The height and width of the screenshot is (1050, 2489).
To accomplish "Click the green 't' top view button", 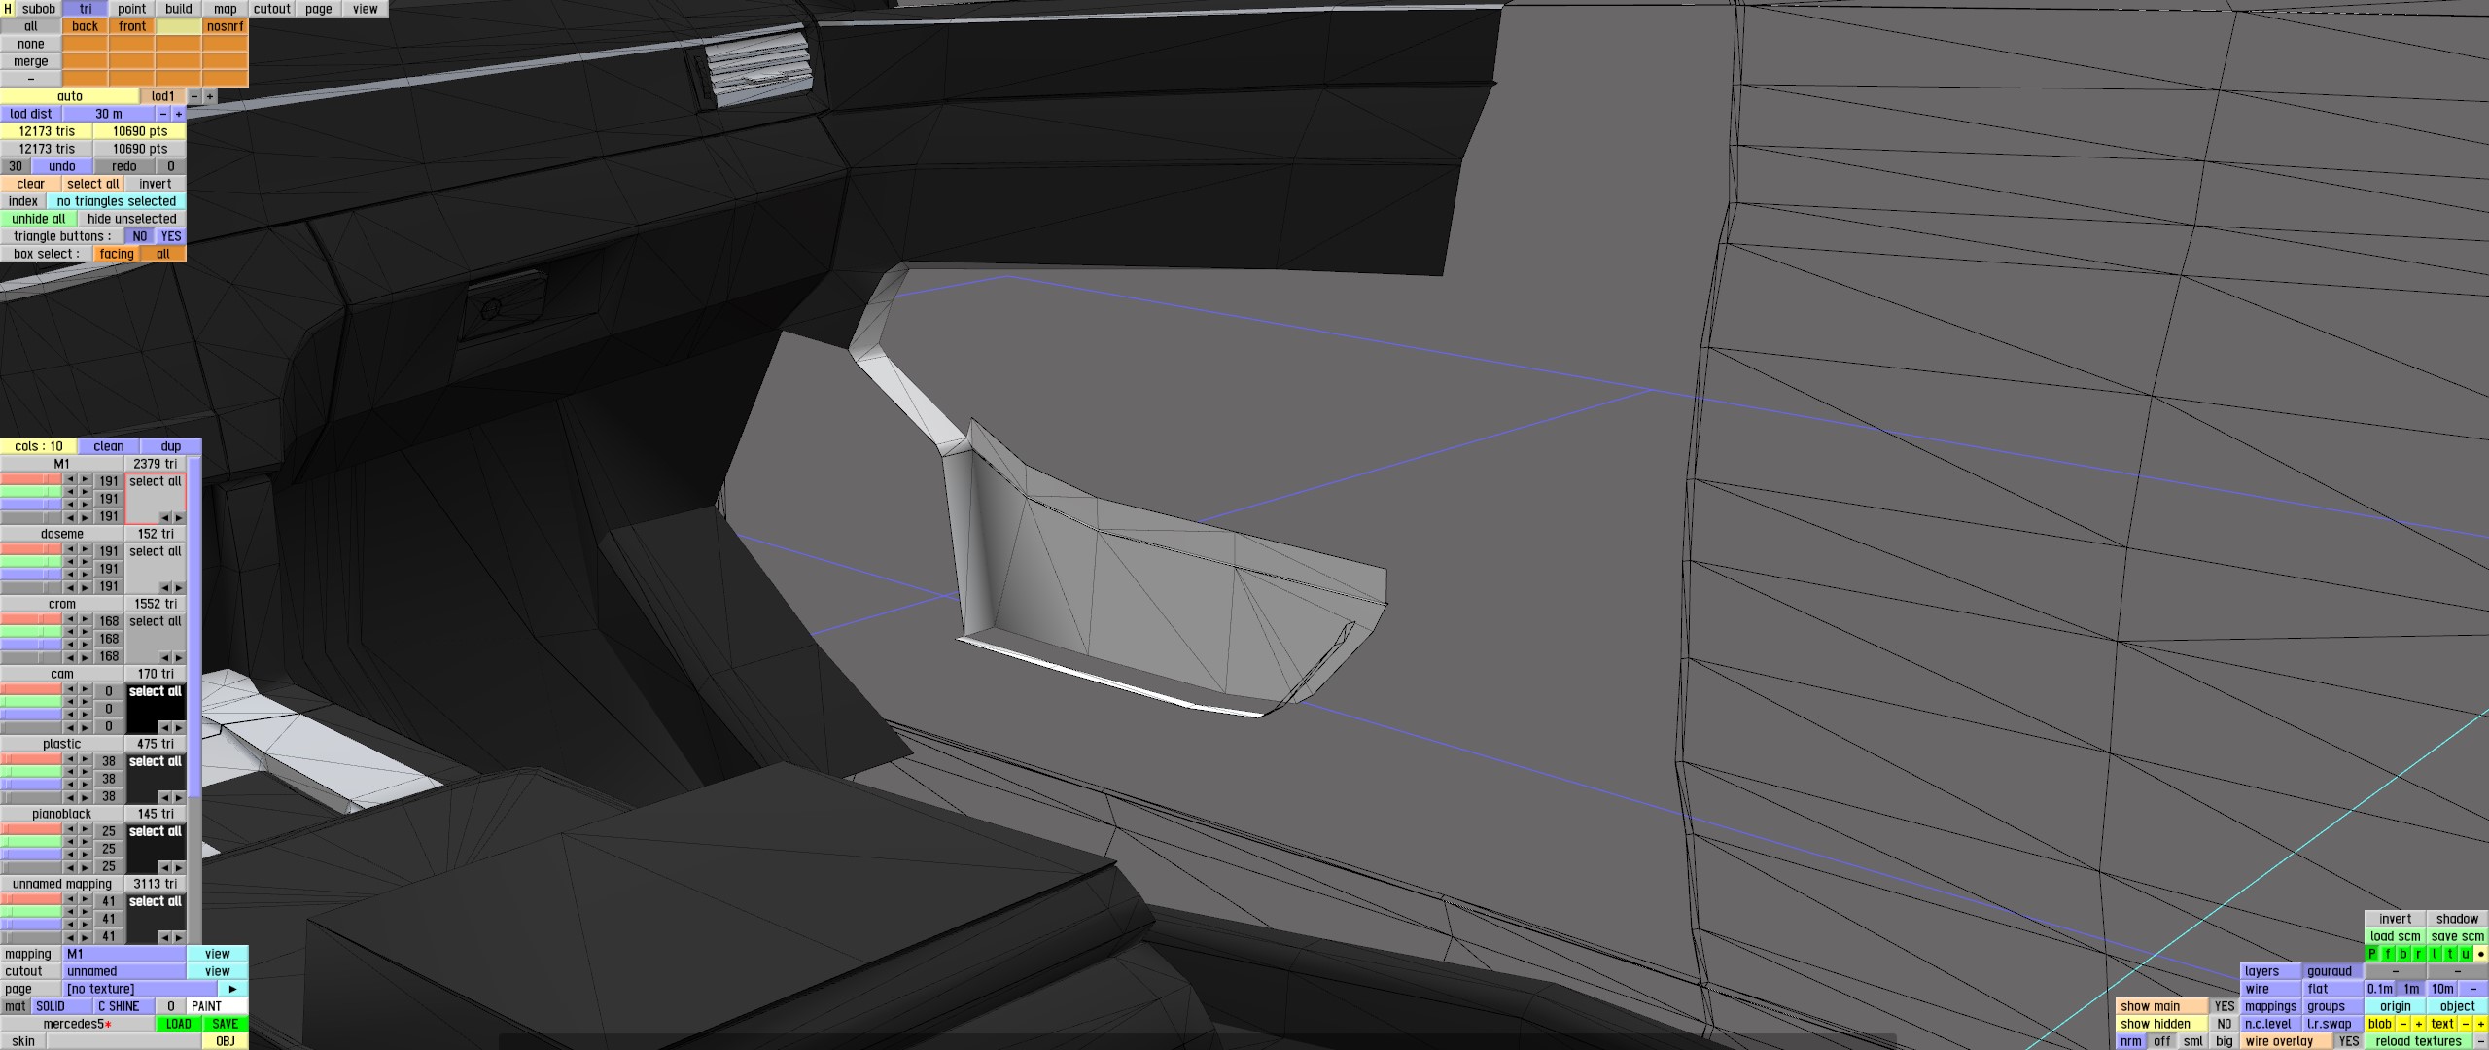I will [2450, 954].
